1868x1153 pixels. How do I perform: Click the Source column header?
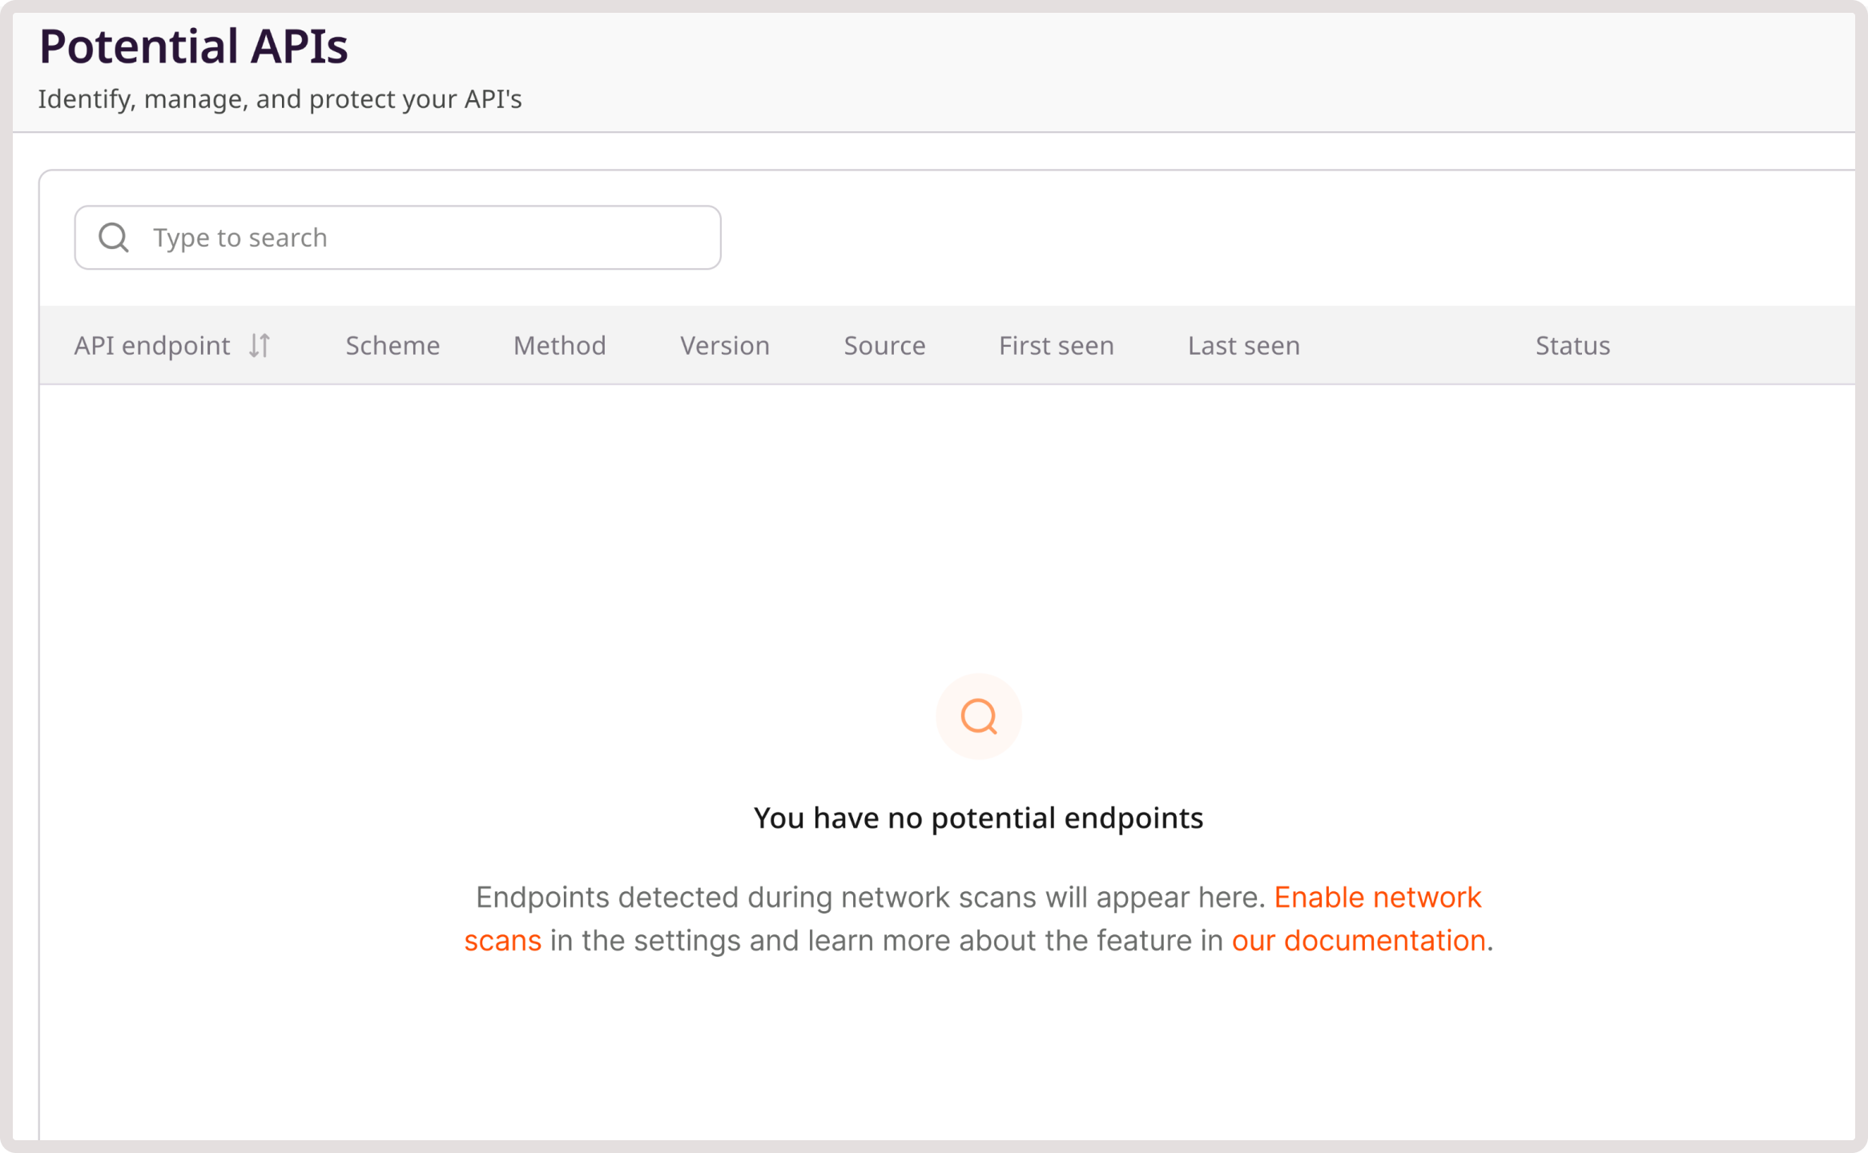point(884,345)
